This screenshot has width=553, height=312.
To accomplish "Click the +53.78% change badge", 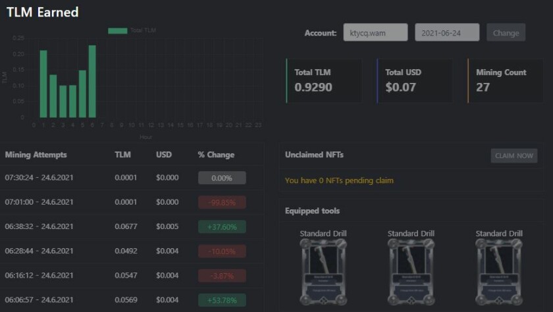I will (222, 300).
